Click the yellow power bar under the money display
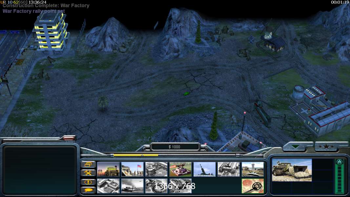 pos(136,155)
